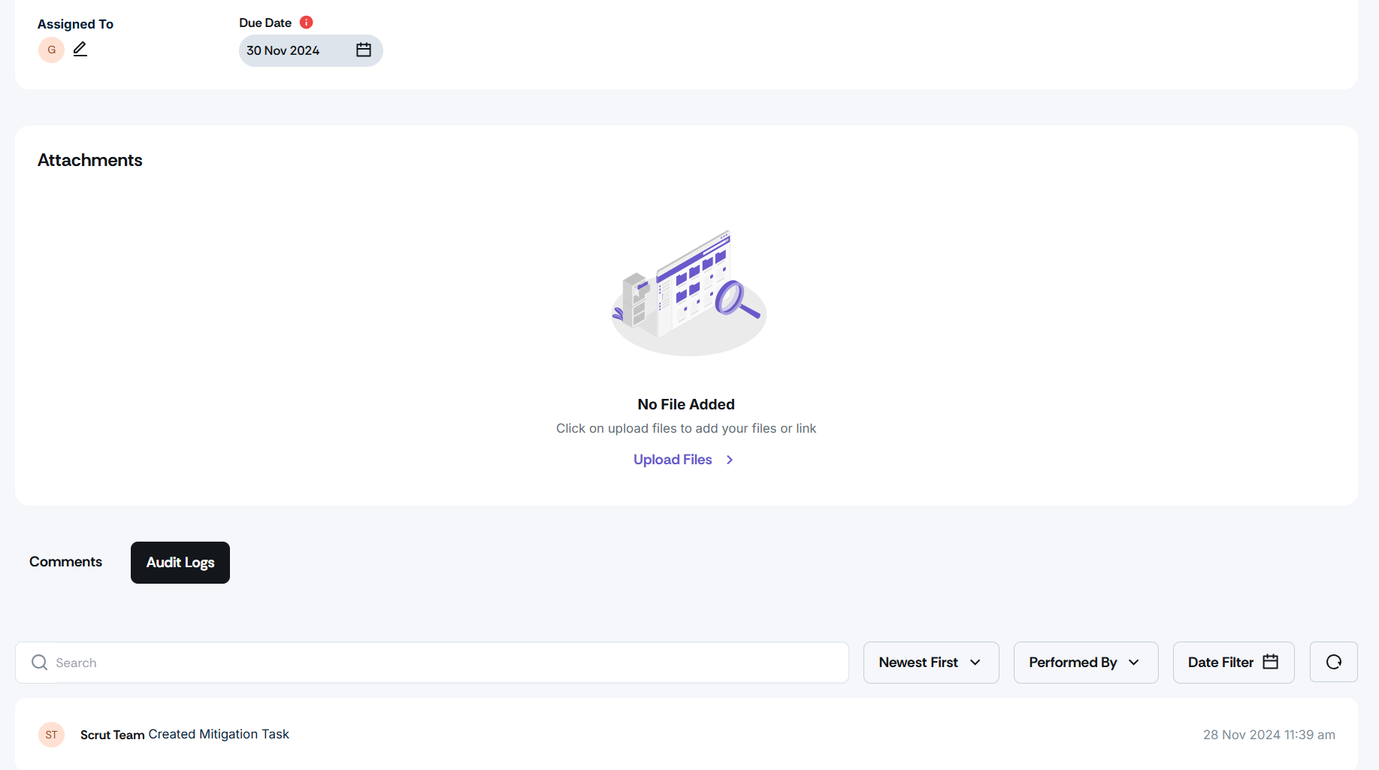Screen dimensions: 1379x770
Task: Expand the Newest First sort dropdown
Action: tap(931, 663)
